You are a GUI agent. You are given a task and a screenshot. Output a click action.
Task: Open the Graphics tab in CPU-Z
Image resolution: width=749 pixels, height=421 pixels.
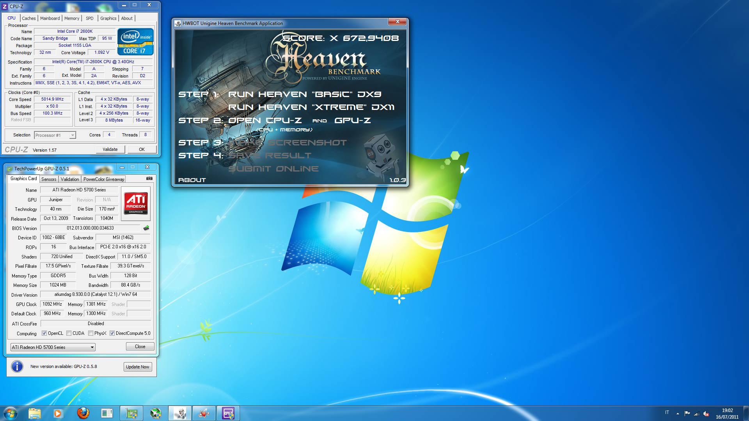click(x=108, y=18)
